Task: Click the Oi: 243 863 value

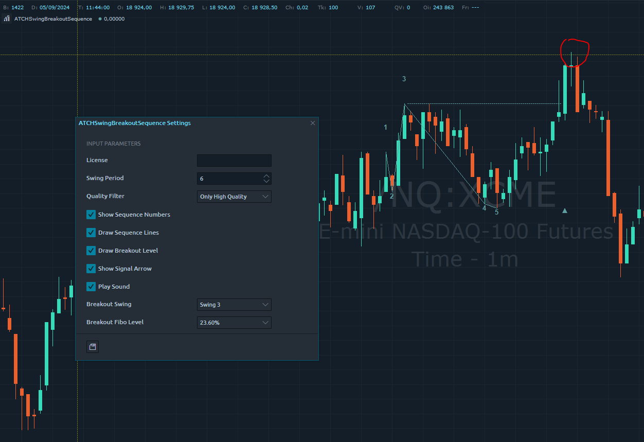Action: coord(439,7)
